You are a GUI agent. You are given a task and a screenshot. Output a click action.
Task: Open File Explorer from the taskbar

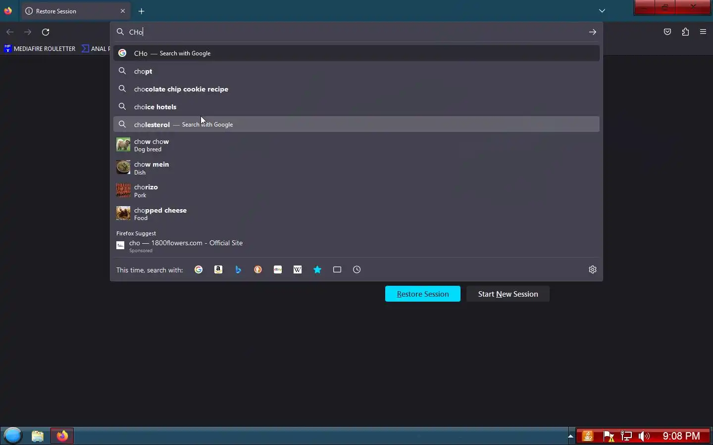click(38, 436)
